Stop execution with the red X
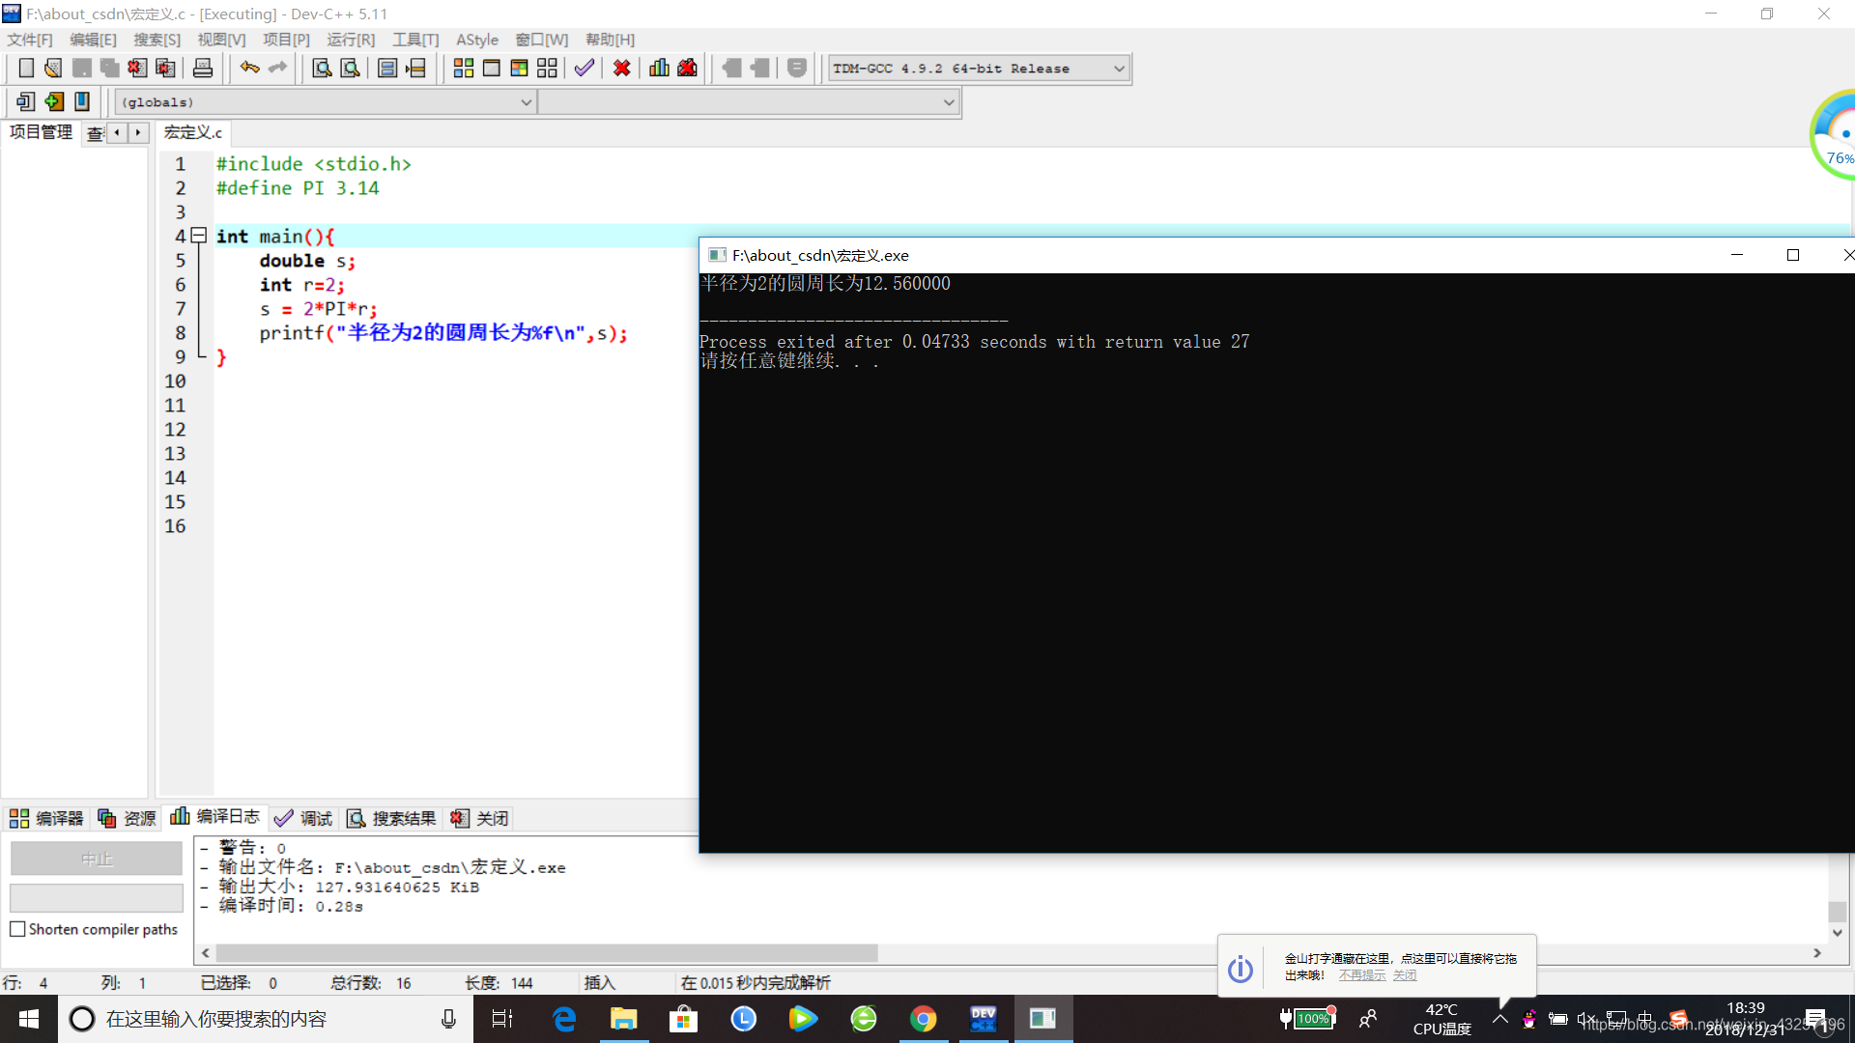This screenshot has height=1043, width=1855. (621, 68)
